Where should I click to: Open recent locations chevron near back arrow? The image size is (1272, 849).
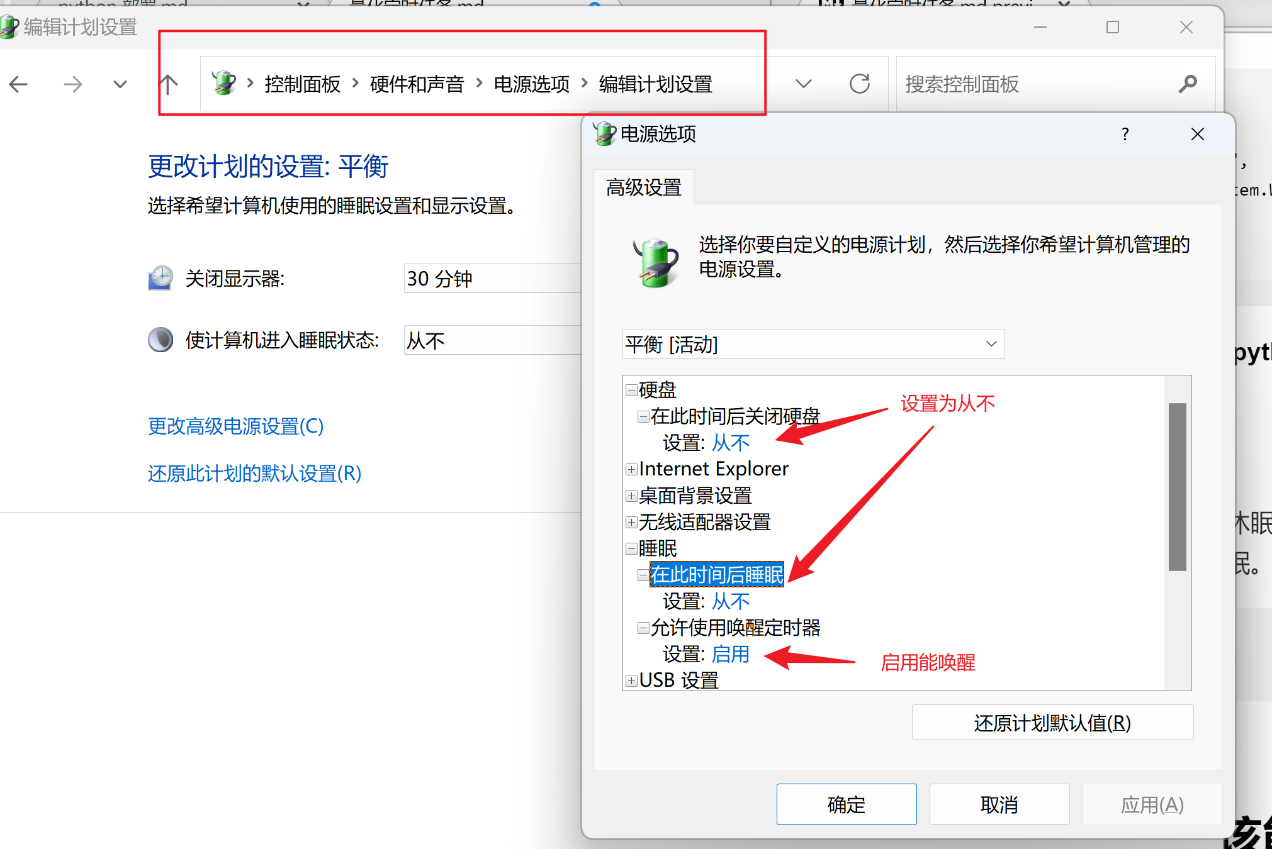coord(120,84)
